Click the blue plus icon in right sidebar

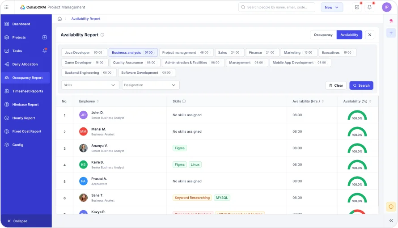point(391,33)
